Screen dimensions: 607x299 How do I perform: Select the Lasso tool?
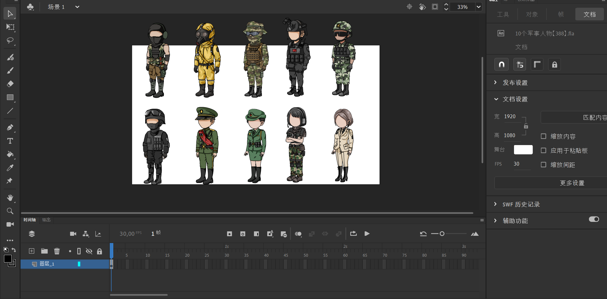pos(10,41)
